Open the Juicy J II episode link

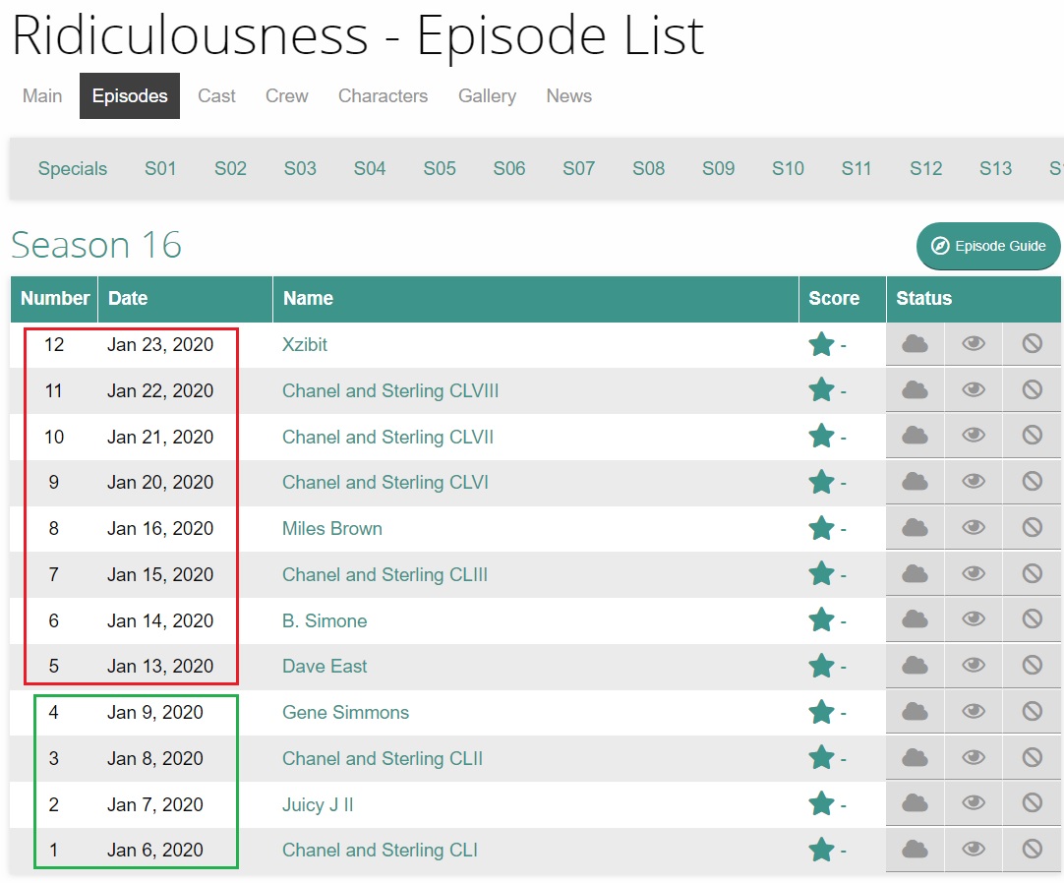point(318,804)
